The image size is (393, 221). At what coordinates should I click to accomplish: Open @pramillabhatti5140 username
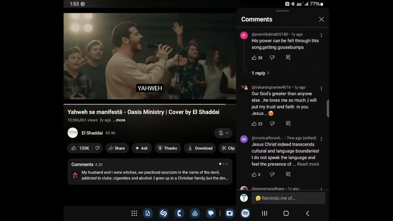270,34
